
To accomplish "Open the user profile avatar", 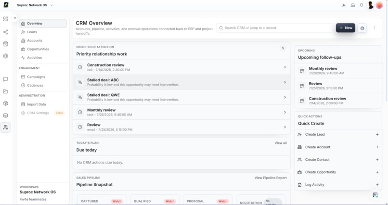I will tap(371, 5).
